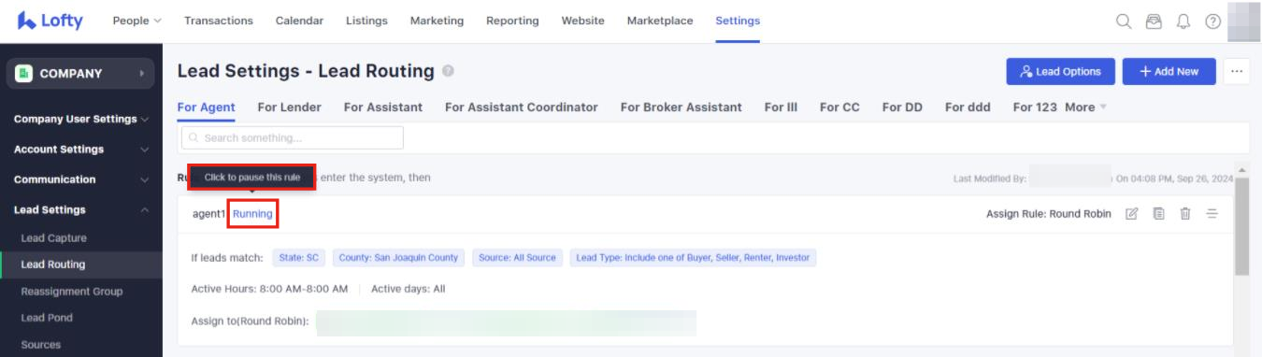The image size is (1262, 357).
Task: Delete rule agent1 with trash icon
Action: (x=1185, y=214)
